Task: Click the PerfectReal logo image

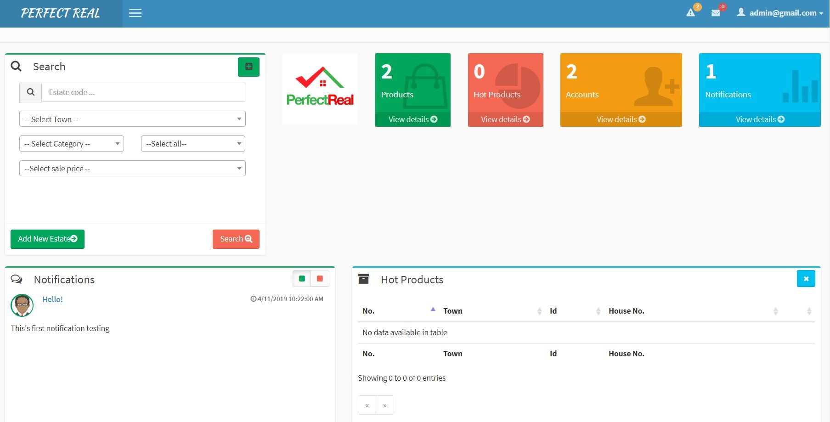Action: 320,89
